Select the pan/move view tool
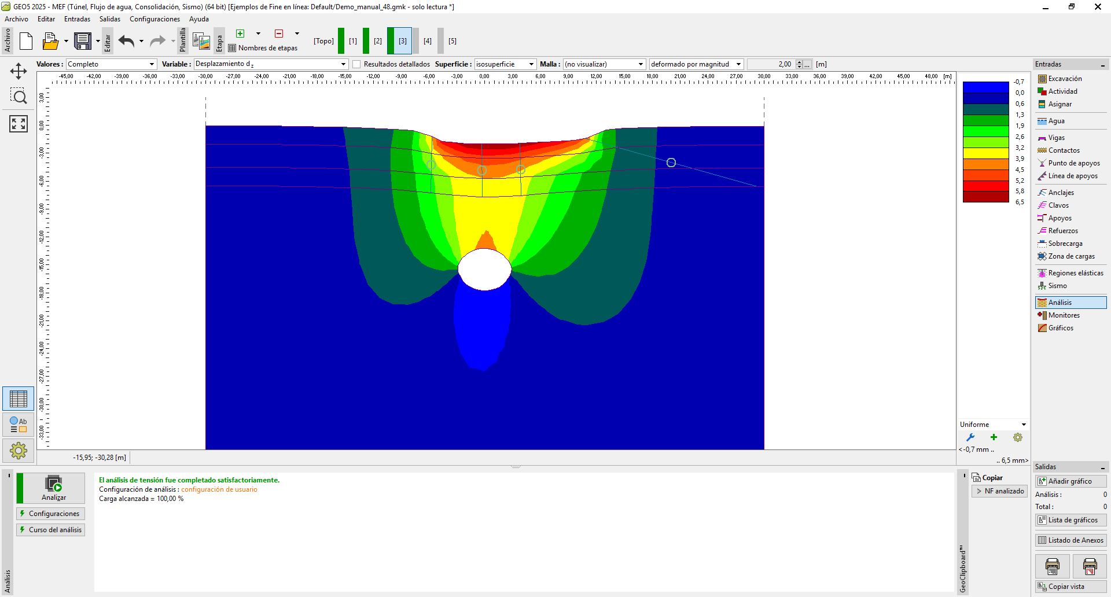Screen dimensions: 1111x597 (x=19, y=71)
